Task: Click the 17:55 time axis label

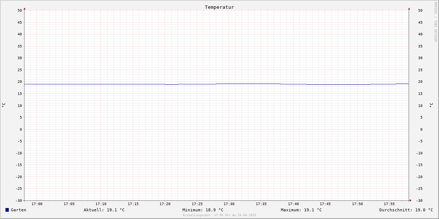Action: [x=389, y=204]
